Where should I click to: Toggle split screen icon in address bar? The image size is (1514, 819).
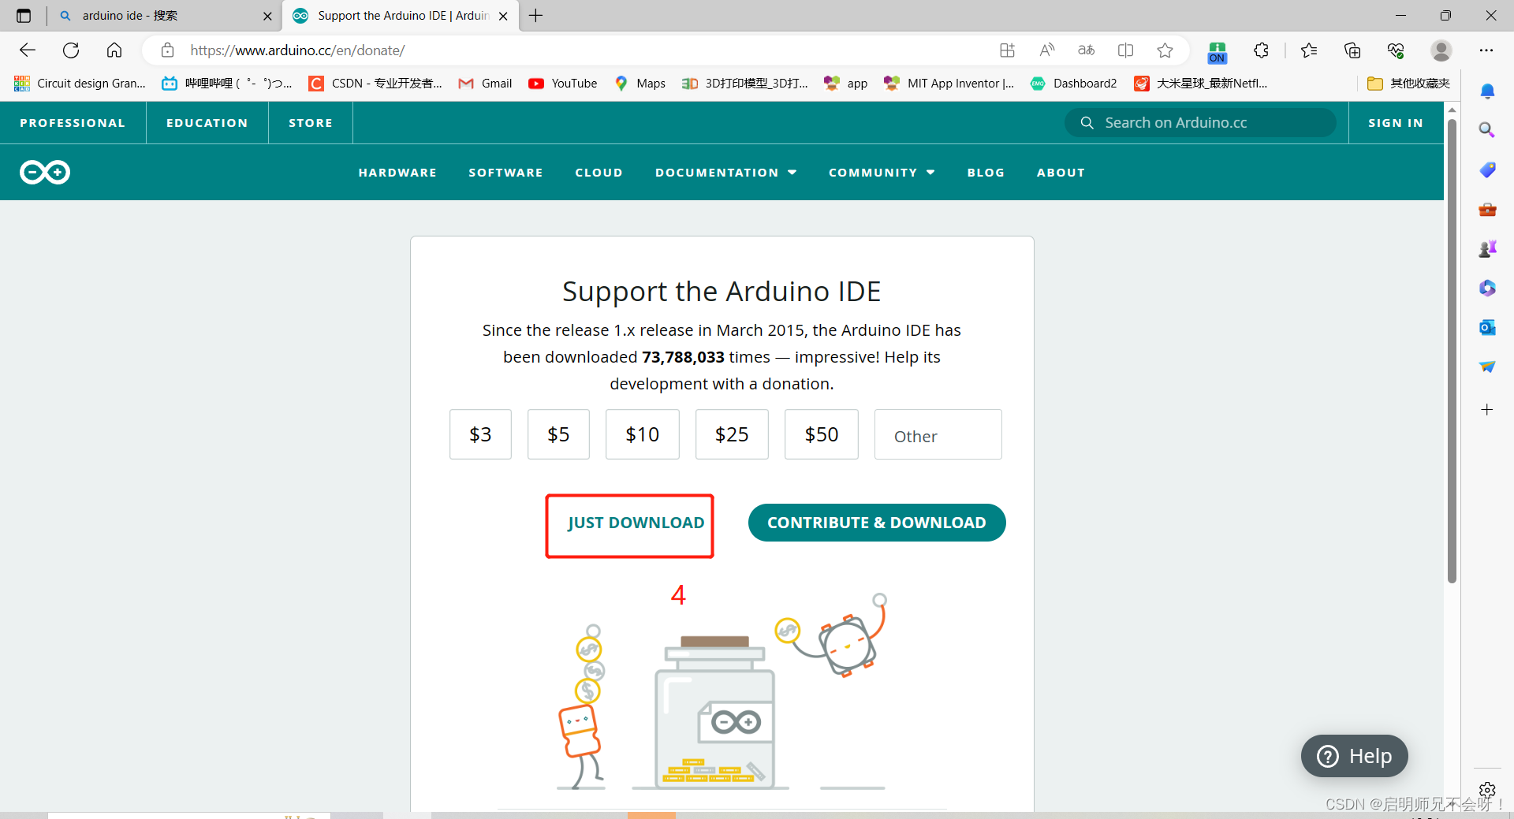tap(1126, 50)
